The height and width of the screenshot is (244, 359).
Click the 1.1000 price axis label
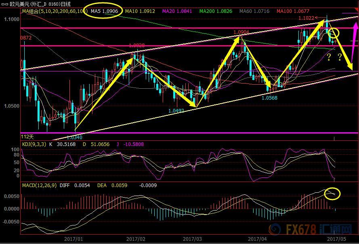pos(12,19)
